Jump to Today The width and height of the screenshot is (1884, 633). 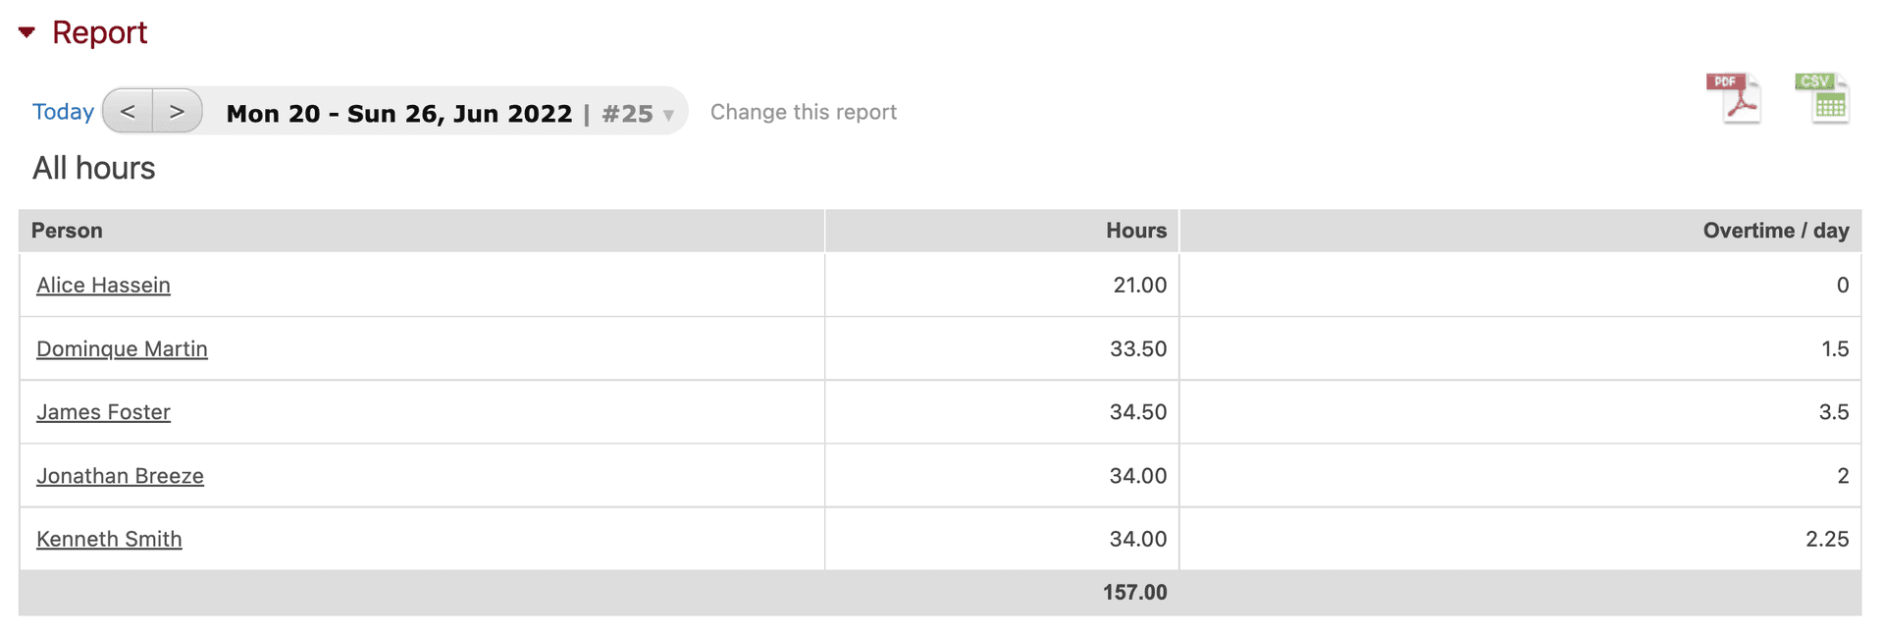(63, 111)
